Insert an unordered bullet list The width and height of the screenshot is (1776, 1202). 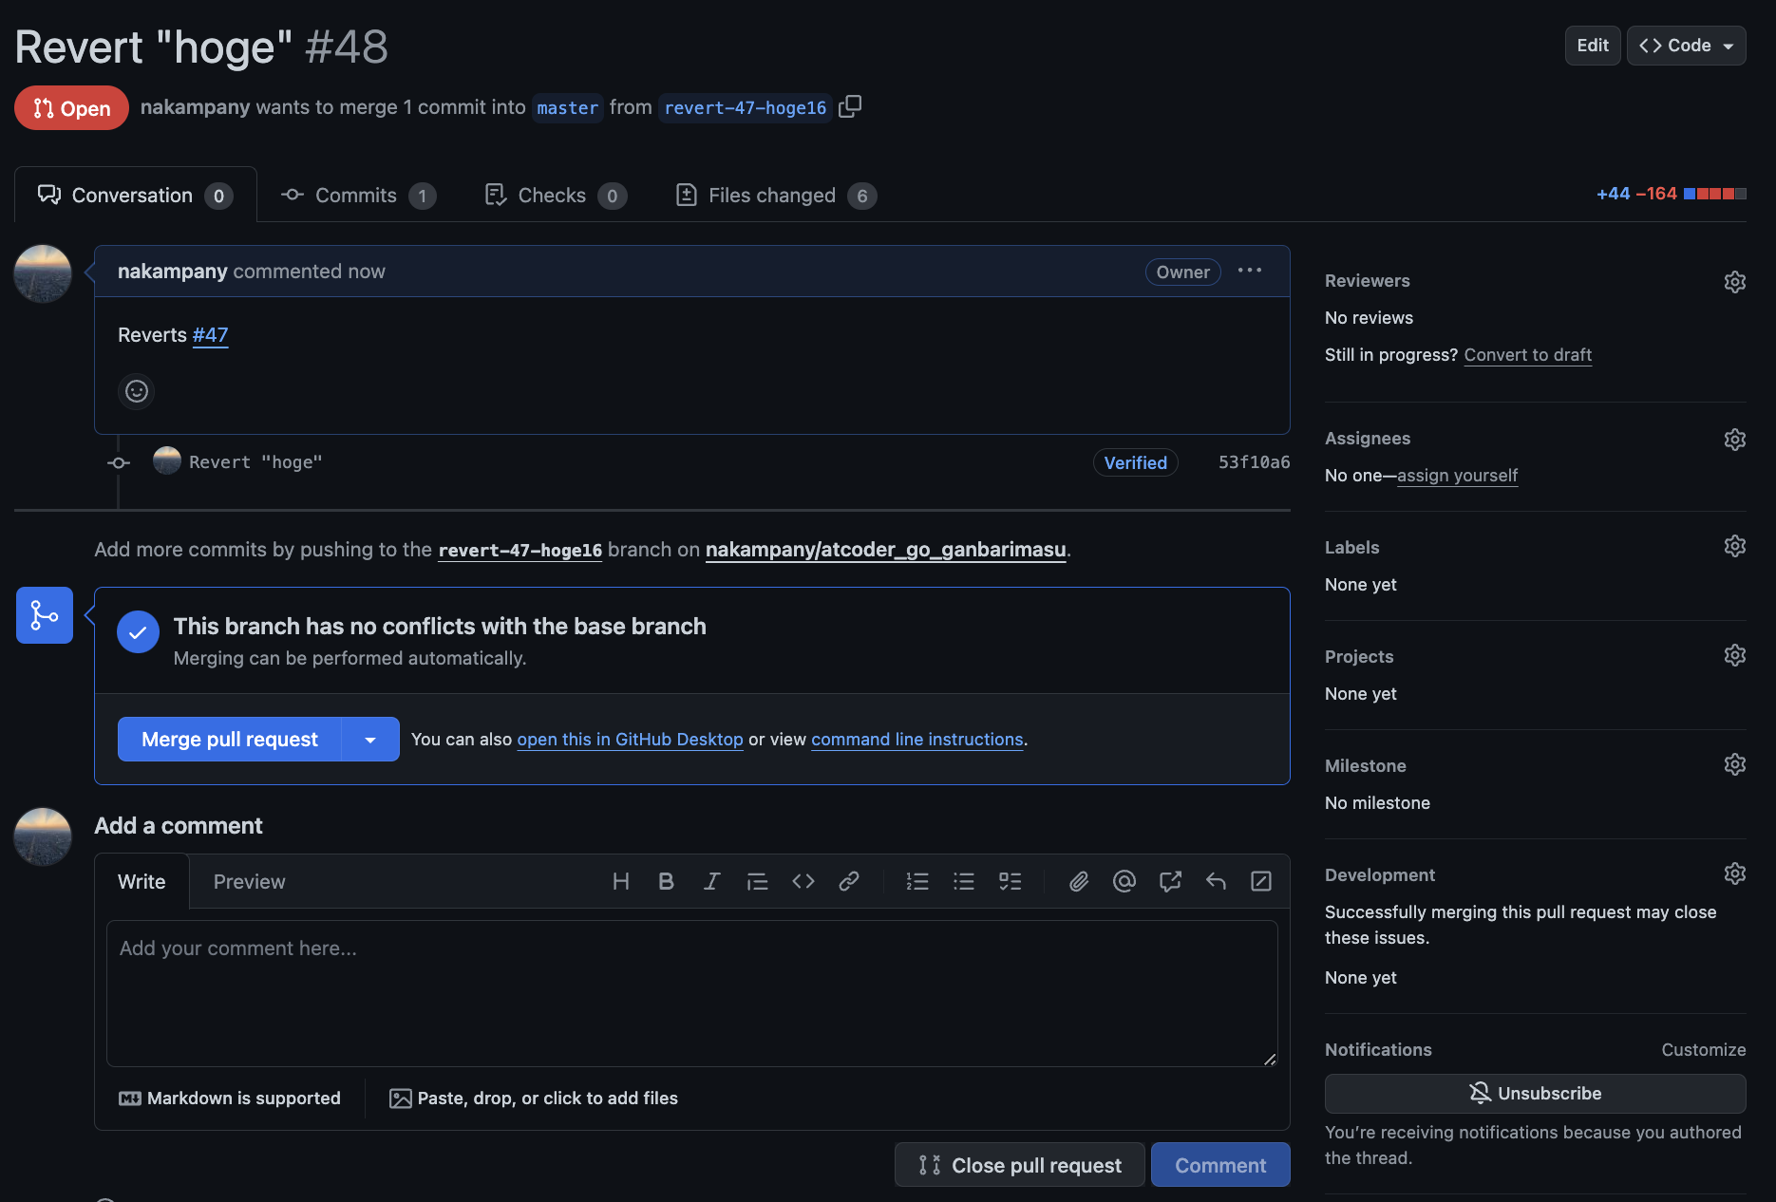click(964, 881)
